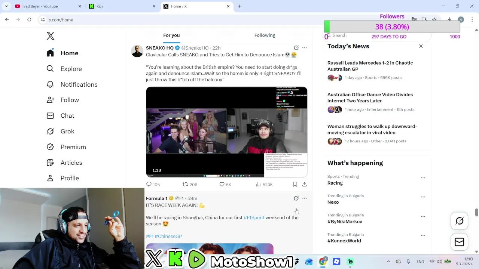Image resolution: width=479 pixels, height=269 pixels.
Task: Repost the SNEAKO HQ post
Action: (x=189, y=184)
